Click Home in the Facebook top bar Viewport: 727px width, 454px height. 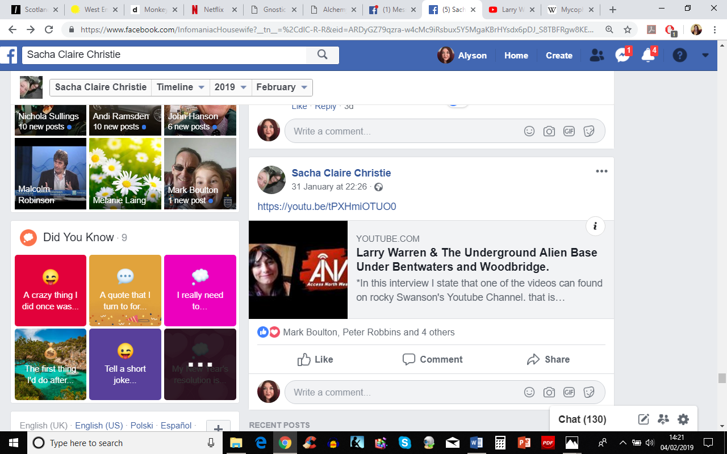tap(516, 55)
